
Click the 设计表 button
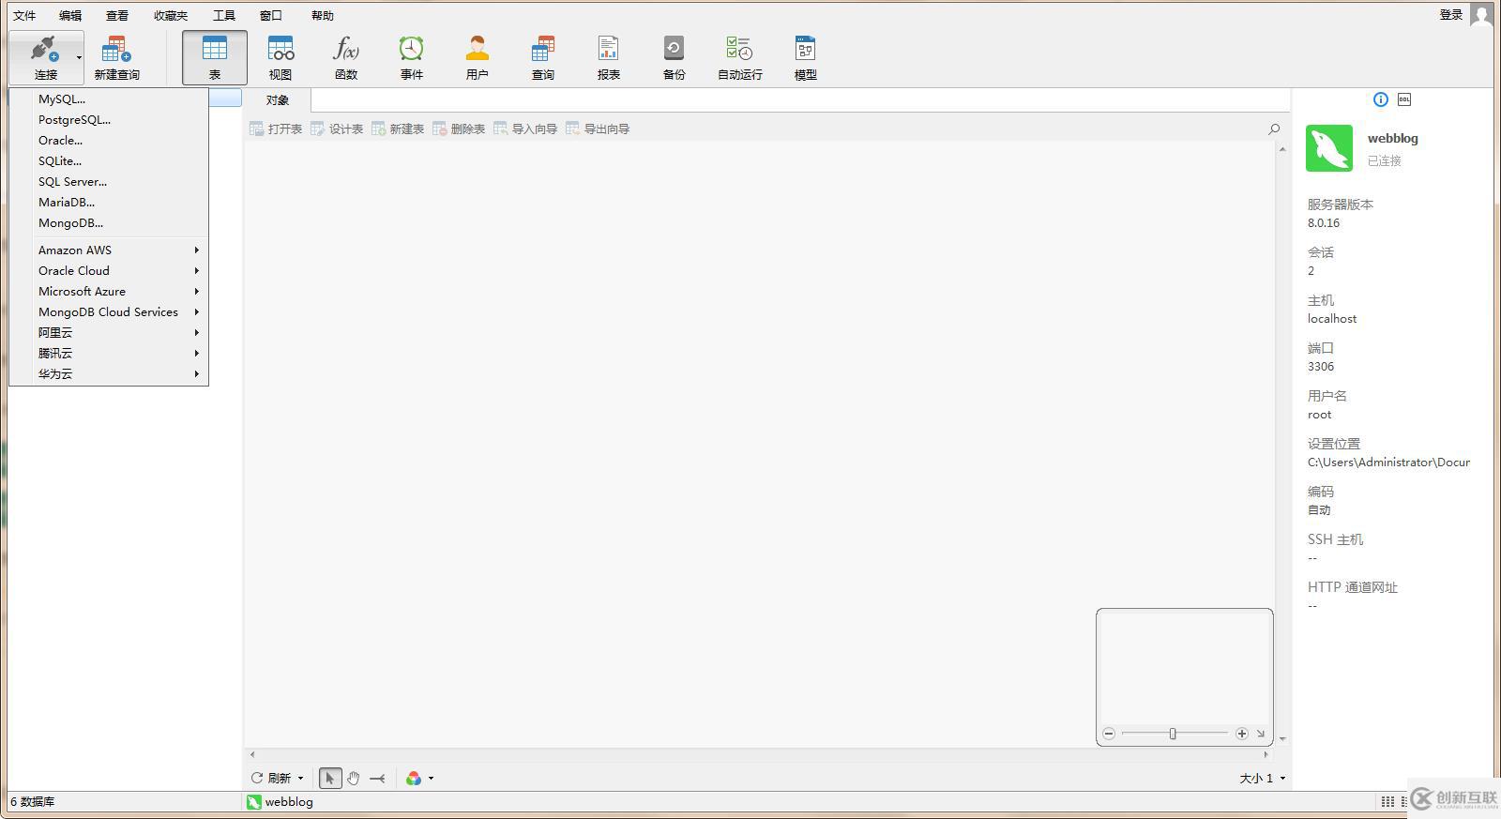(337, 129)
